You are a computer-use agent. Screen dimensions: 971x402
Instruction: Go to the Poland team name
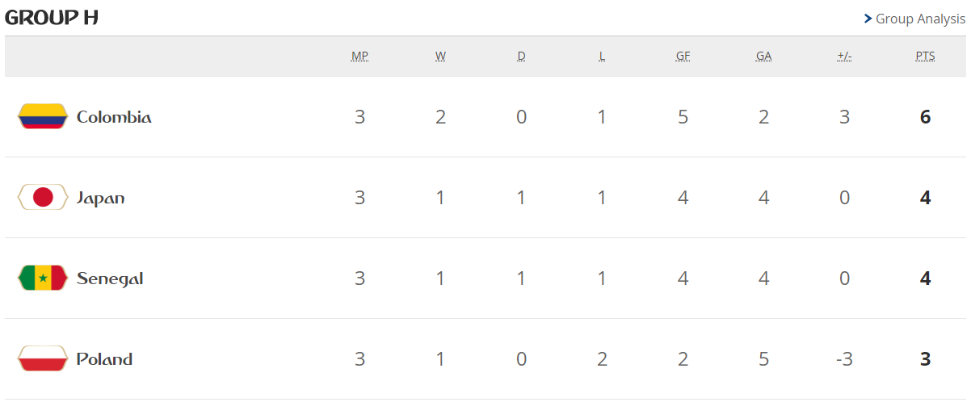[x=104, y=359]
